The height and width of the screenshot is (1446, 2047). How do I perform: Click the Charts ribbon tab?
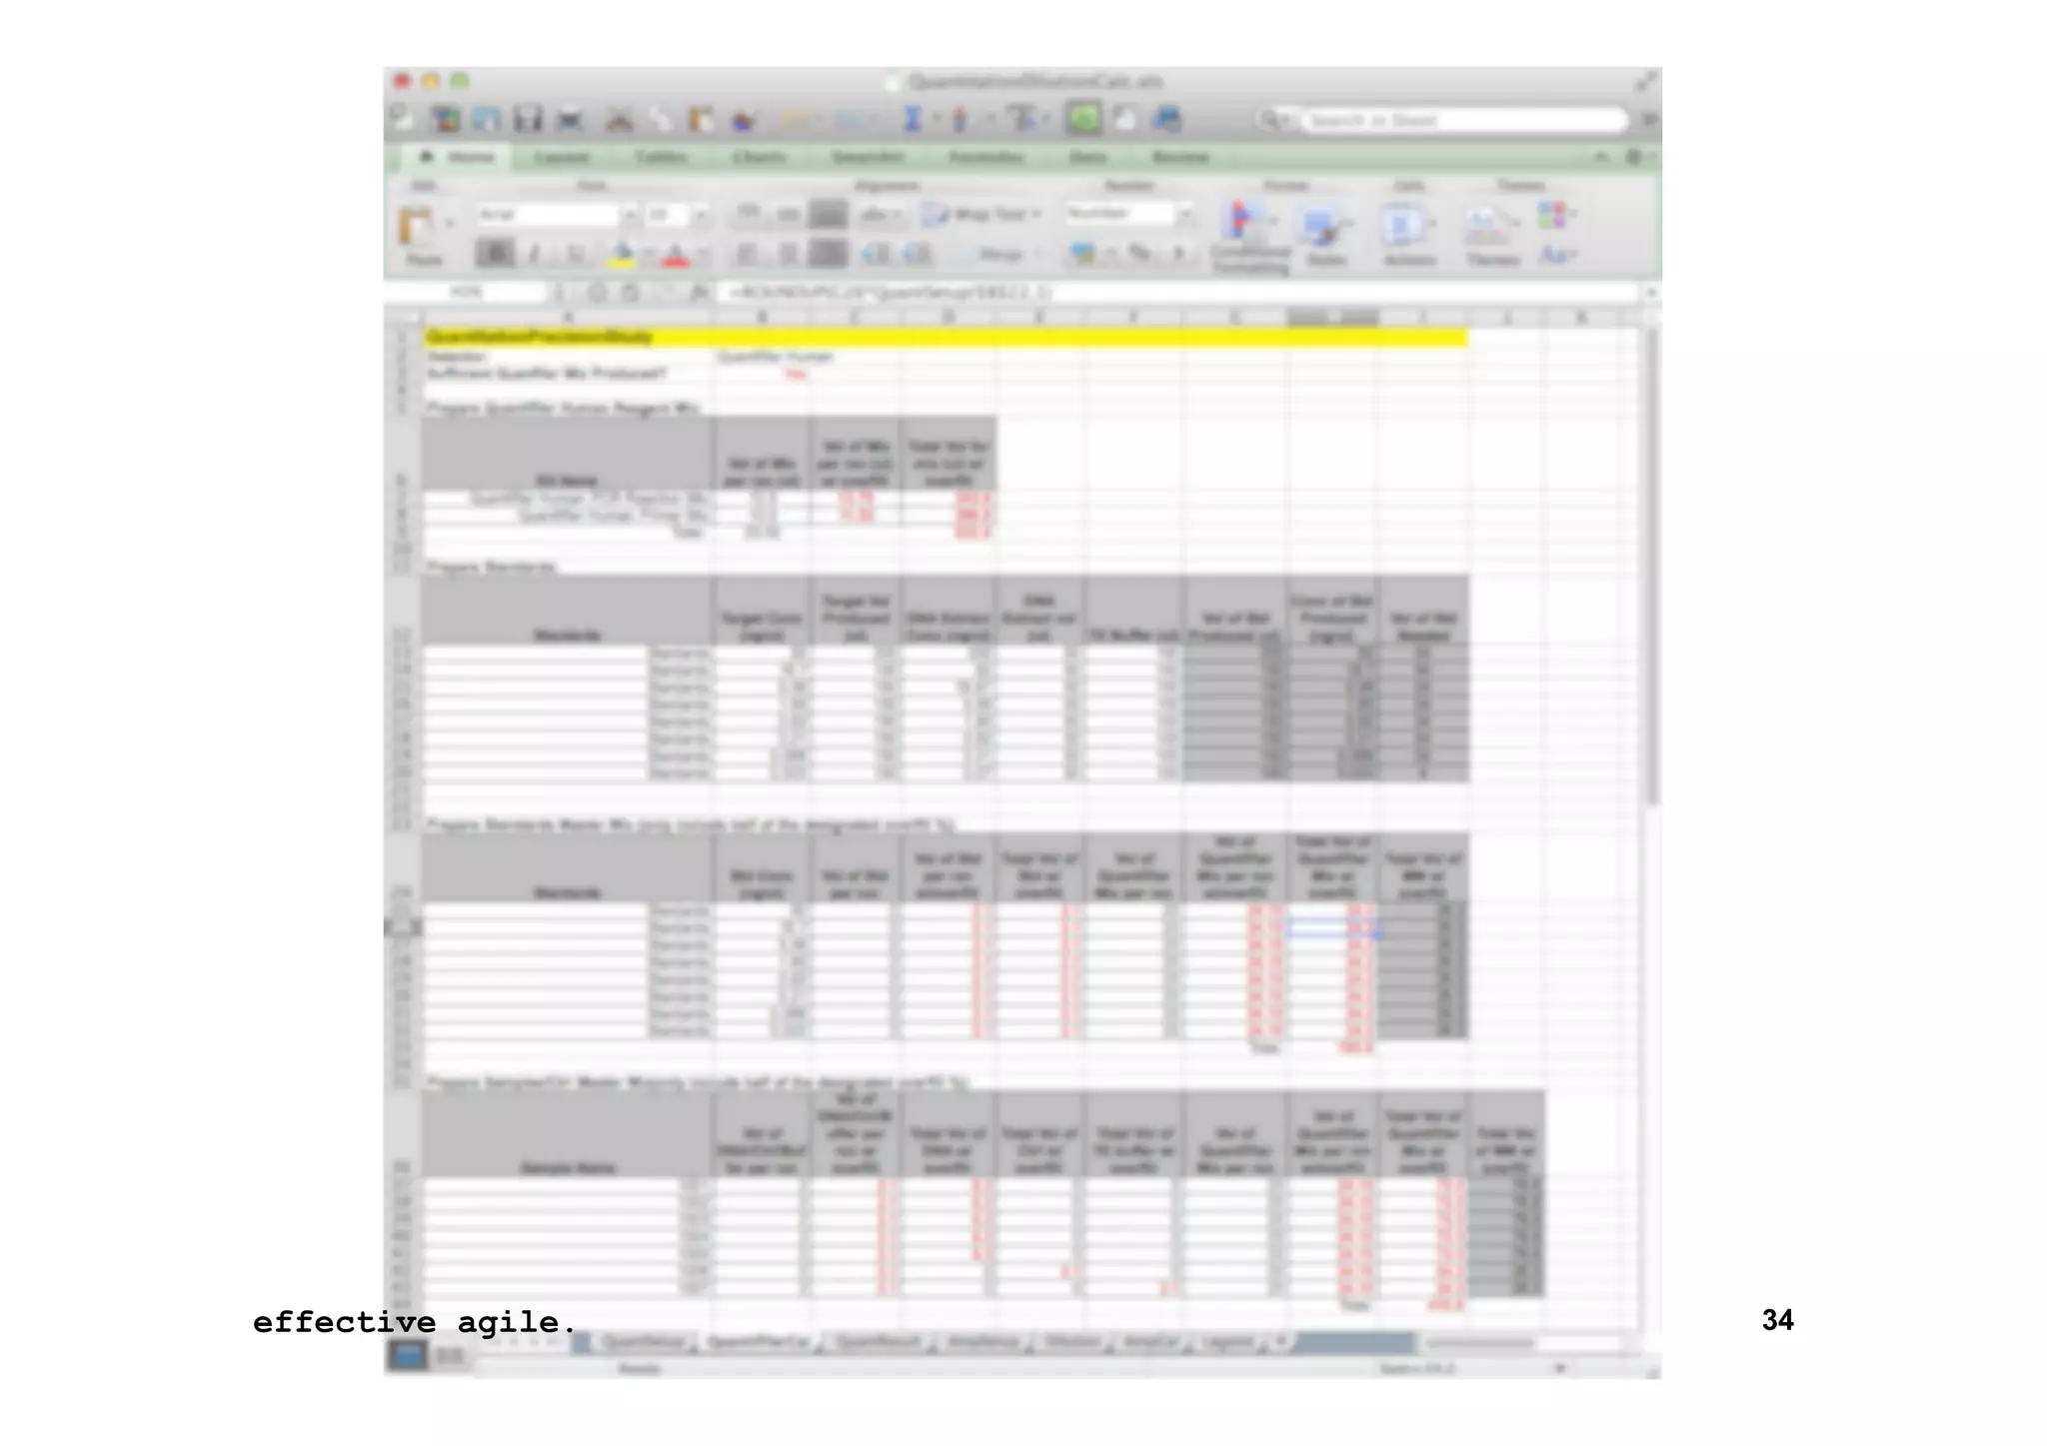(759, 157)
